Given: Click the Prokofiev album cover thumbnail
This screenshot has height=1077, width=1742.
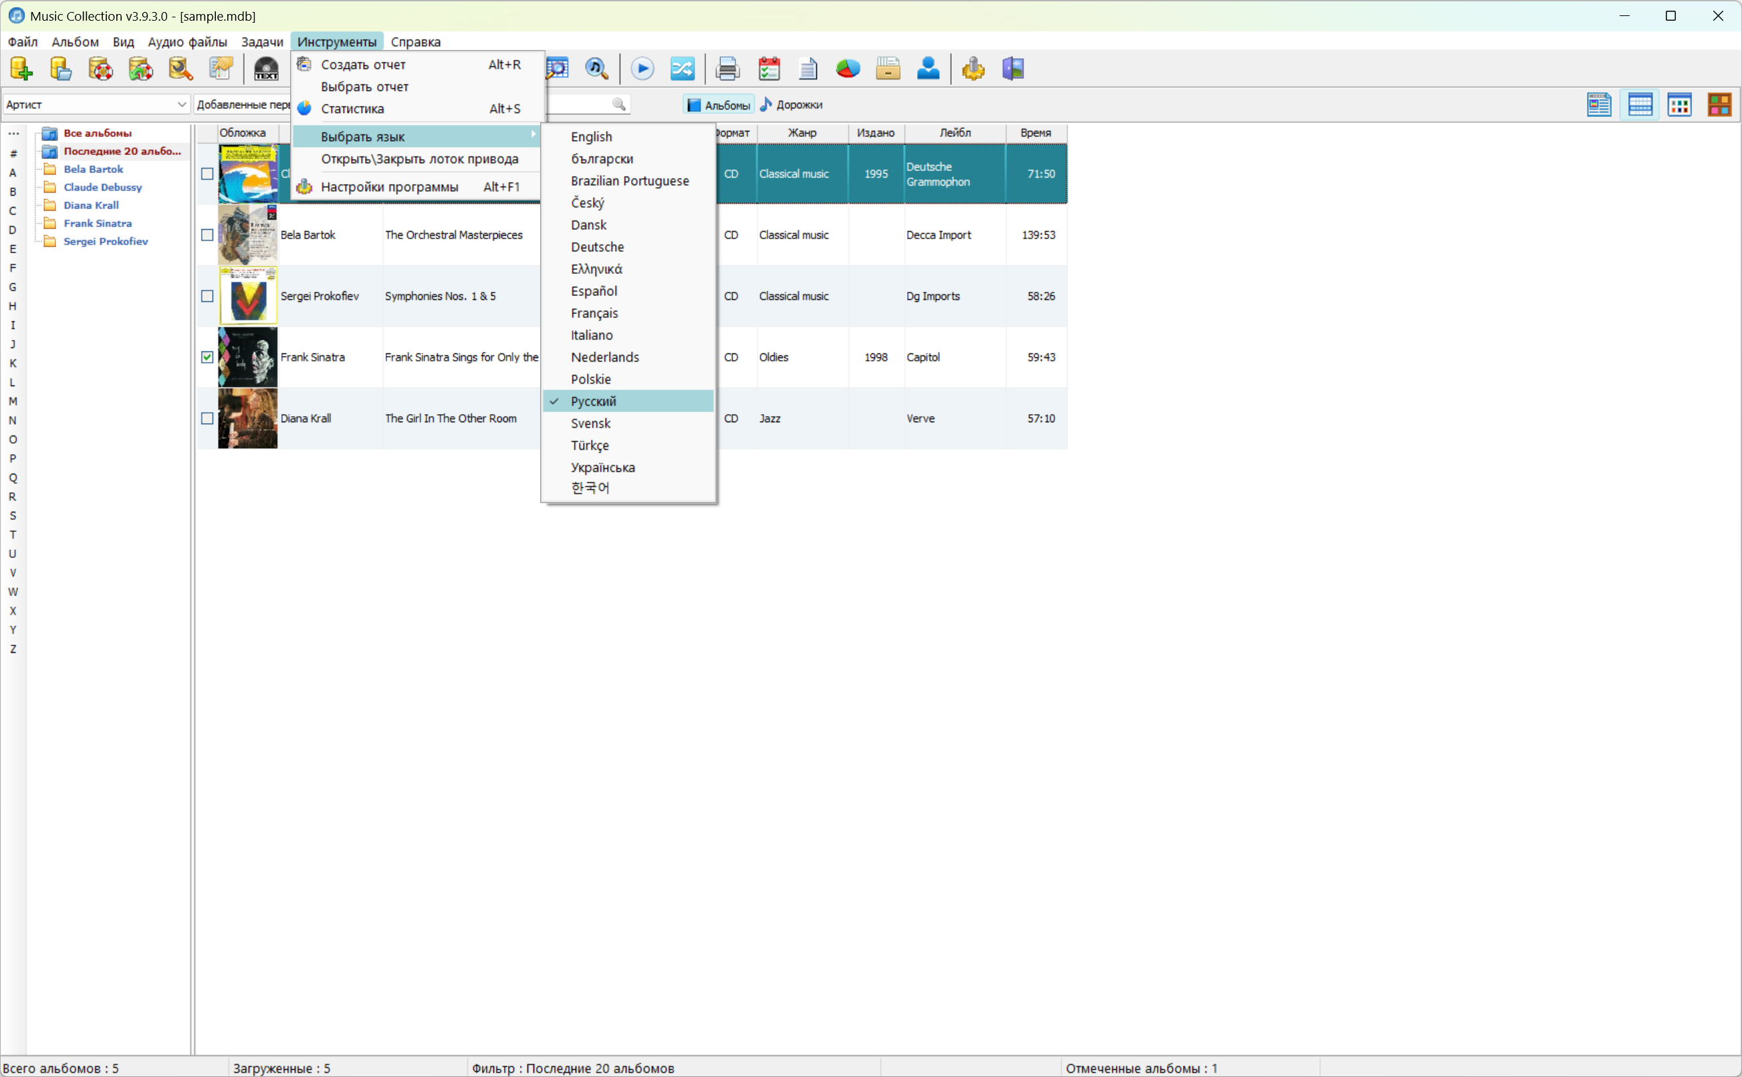Looking at the screenshot, I should click(x=247, y=295).
